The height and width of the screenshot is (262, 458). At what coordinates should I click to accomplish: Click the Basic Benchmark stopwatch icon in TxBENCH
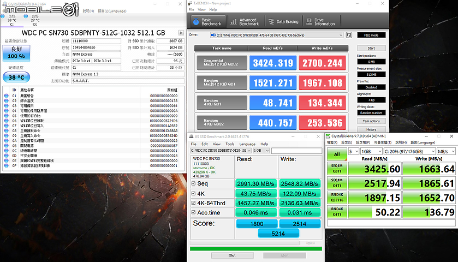(196, 22)
